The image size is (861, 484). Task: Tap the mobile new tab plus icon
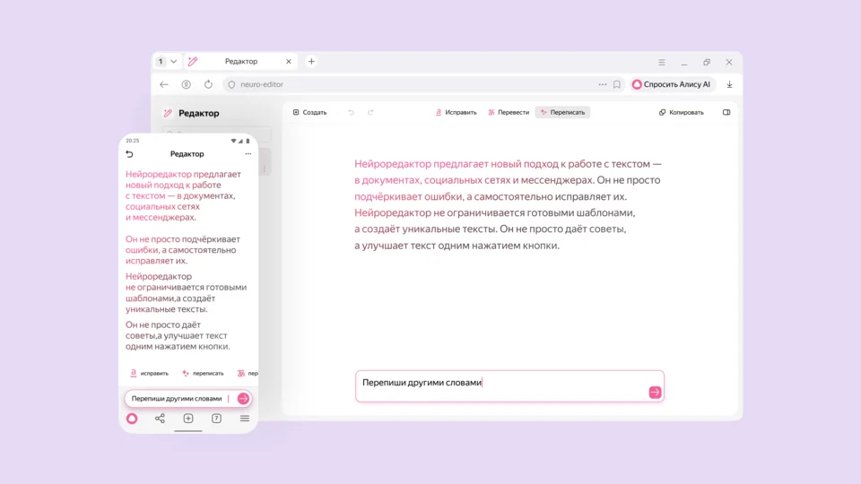click(x=188, y=419)
